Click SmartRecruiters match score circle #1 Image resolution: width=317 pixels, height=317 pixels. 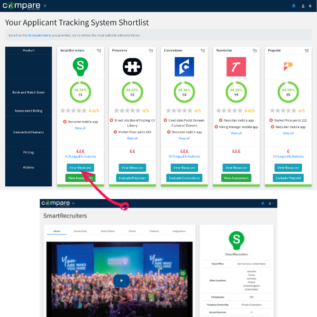pyautogui.click(x=81, y=92)
